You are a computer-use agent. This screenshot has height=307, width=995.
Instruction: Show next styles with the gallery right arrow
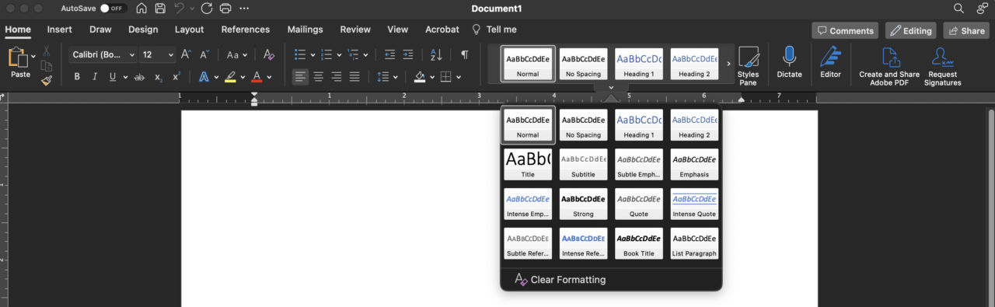click(728, 64)
